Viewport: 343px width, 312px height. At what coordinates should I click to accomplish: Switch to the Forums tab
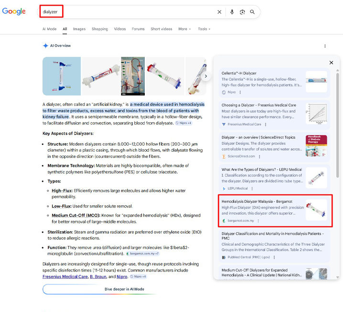coord(138,29)
